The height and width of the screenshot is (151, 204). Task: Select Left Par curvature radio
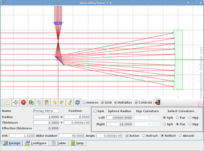click(x=181, y=118)
